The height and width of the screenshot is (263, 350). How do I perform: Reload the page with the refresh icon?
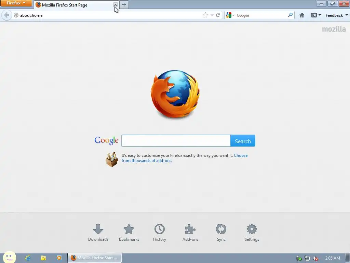pyautogui.click(x=218, y=15)
